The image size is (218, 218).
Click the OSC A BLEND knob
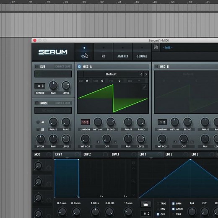click(x=111, y=122)
